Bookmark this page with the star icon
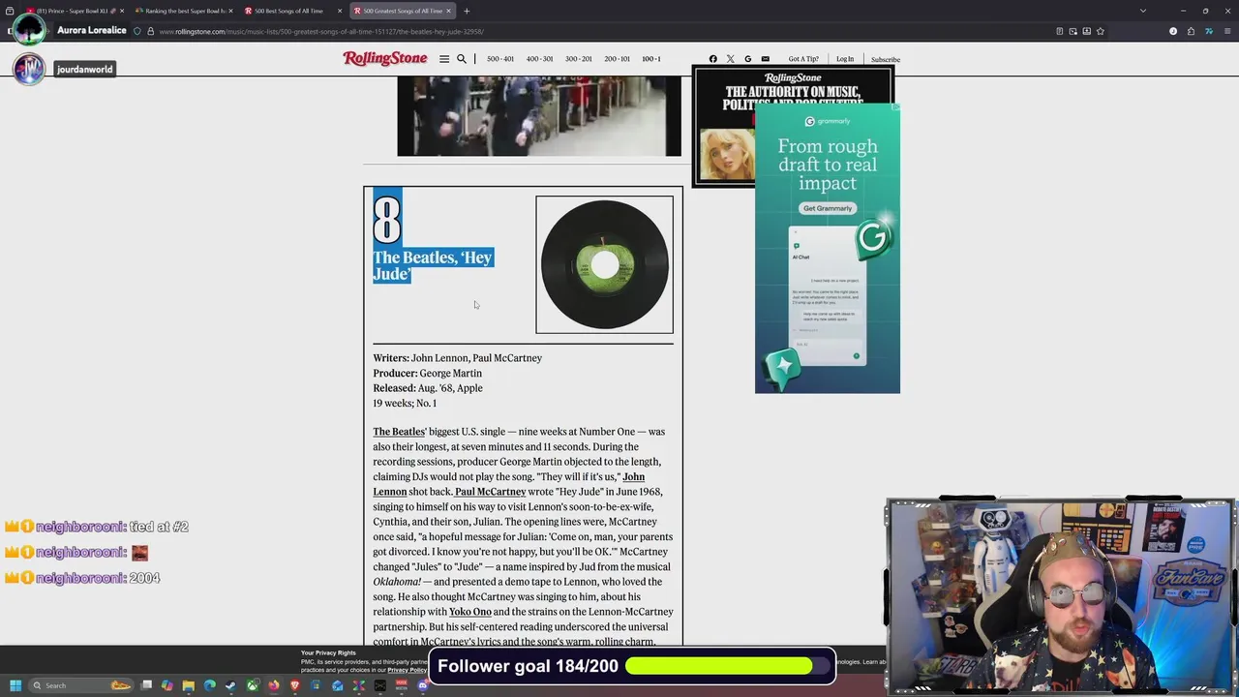The height and width of the screenshot is (697, 1239). pyautogui.click(x=1101, y=31)
